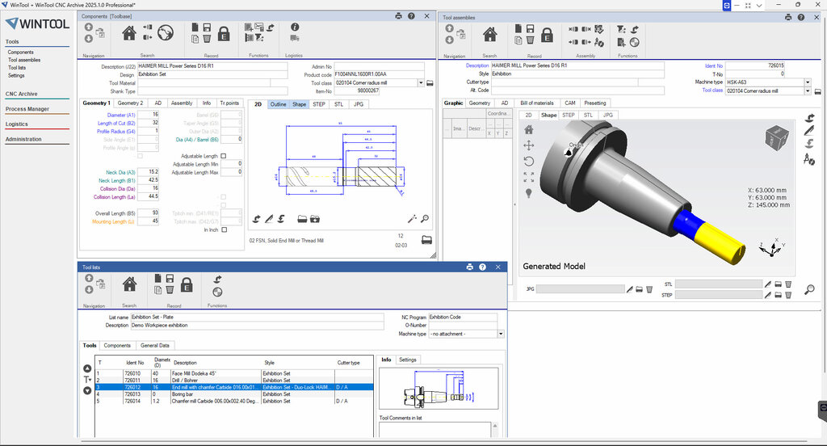Image resolution: width=827 pixels, height=446 pixels.
Task: Click the magnifier icon right of STEP field
Action: coord(809,289)
